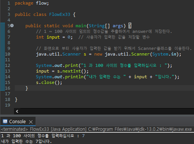This screenshot has height=144, width=194.
Task: Click the package name flow
Action: [x=41, y=3]
